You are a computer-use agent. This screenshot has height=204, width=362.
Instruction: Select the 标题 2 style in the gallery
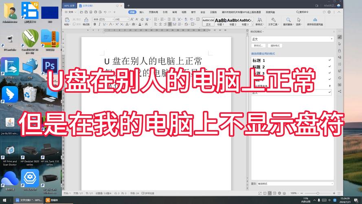(233, 22)
